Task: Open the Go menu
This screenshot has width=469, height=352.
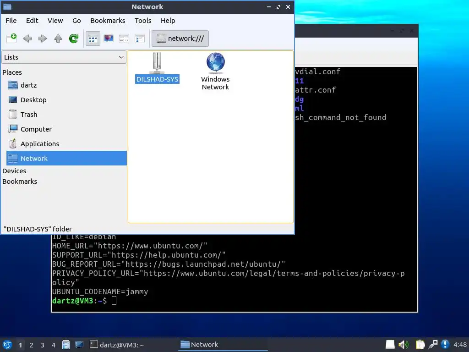Action: [76, 21]
